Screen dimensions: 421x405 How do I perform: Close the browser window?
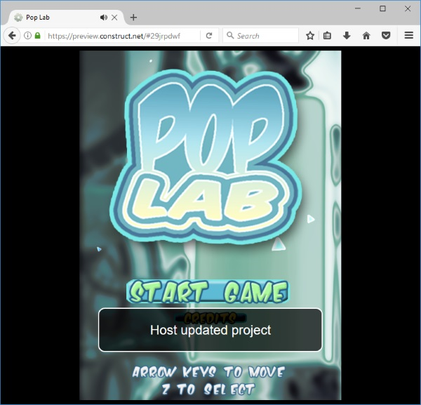click(408, 8)
